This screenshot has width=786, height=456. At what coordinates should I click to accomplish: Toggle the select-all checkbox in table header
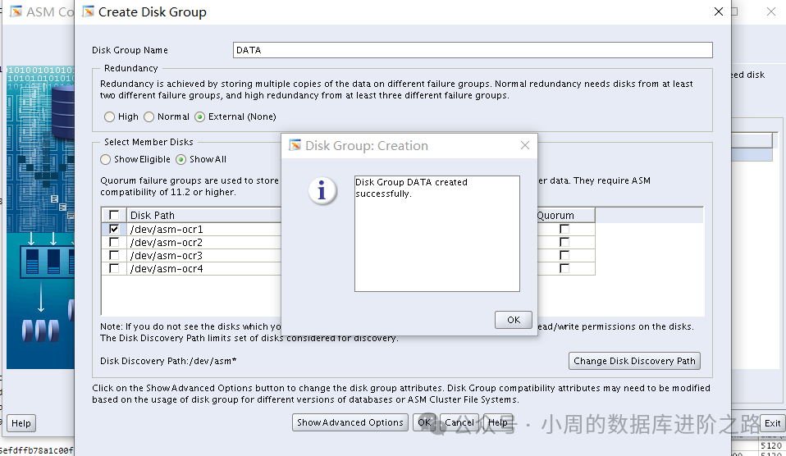114,216
